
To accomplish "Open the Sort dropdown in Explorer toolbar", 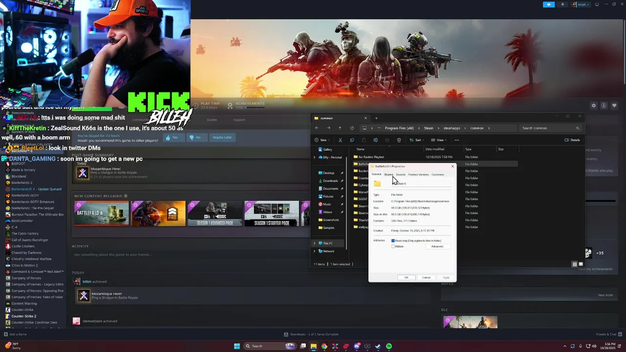I will (x=417, y=140).
